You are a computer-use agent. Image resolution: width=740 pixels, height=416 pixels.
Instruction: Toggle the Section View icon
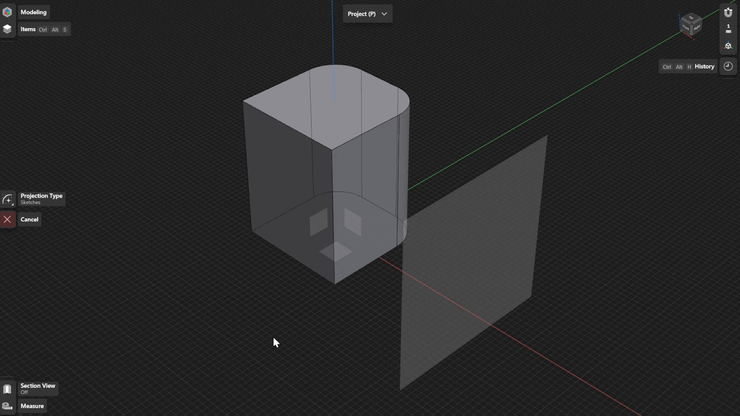pos(7,389)
